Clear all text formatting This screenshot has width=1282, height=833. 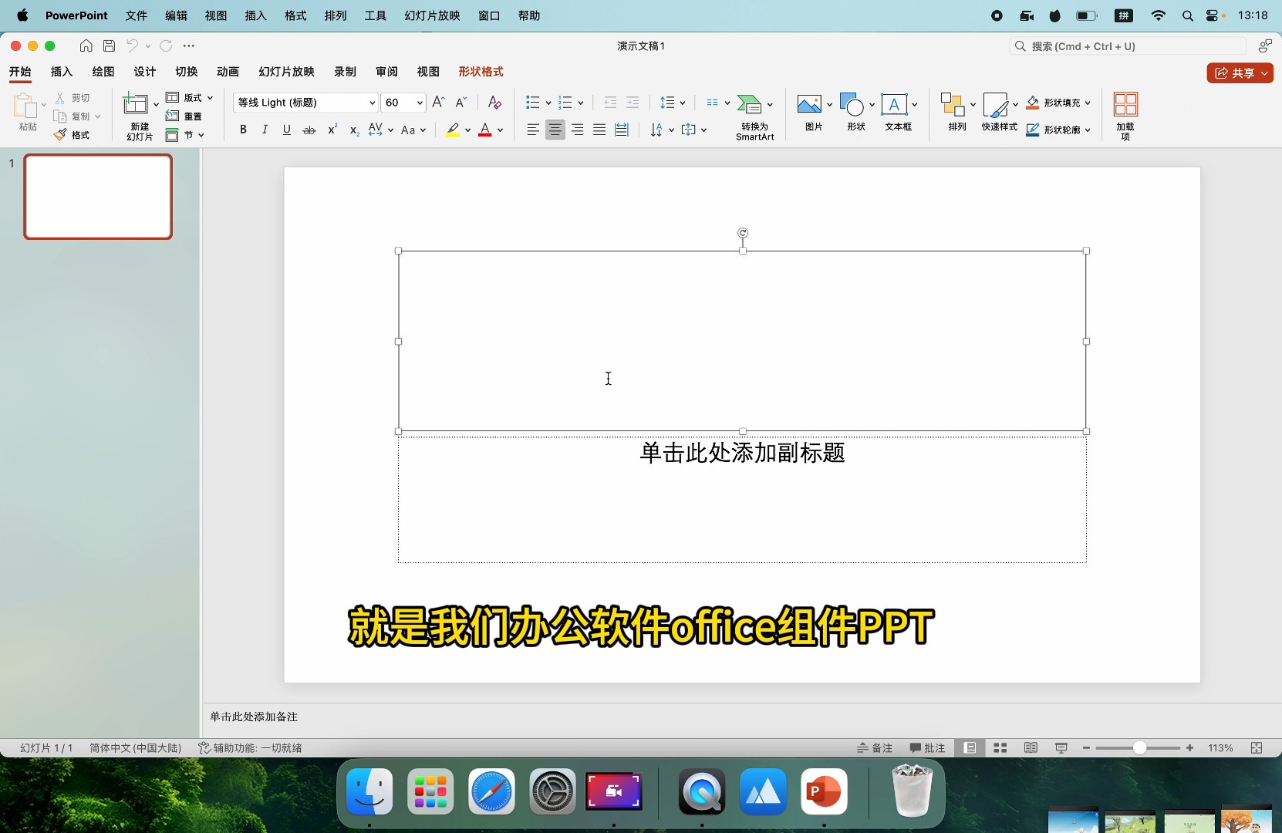(x=494, y=102)
